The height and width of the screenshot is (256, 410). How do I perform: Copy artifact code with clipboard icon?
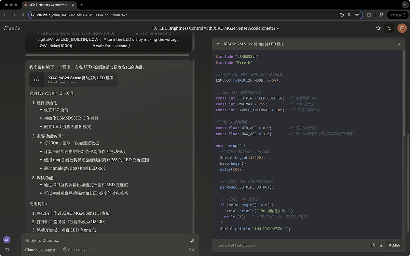tap(373, 245)
